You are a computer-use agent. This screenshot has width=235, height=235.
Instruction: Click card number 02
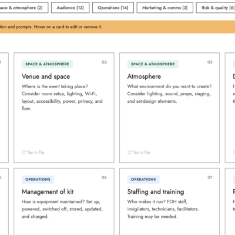(x=104, y=62)
